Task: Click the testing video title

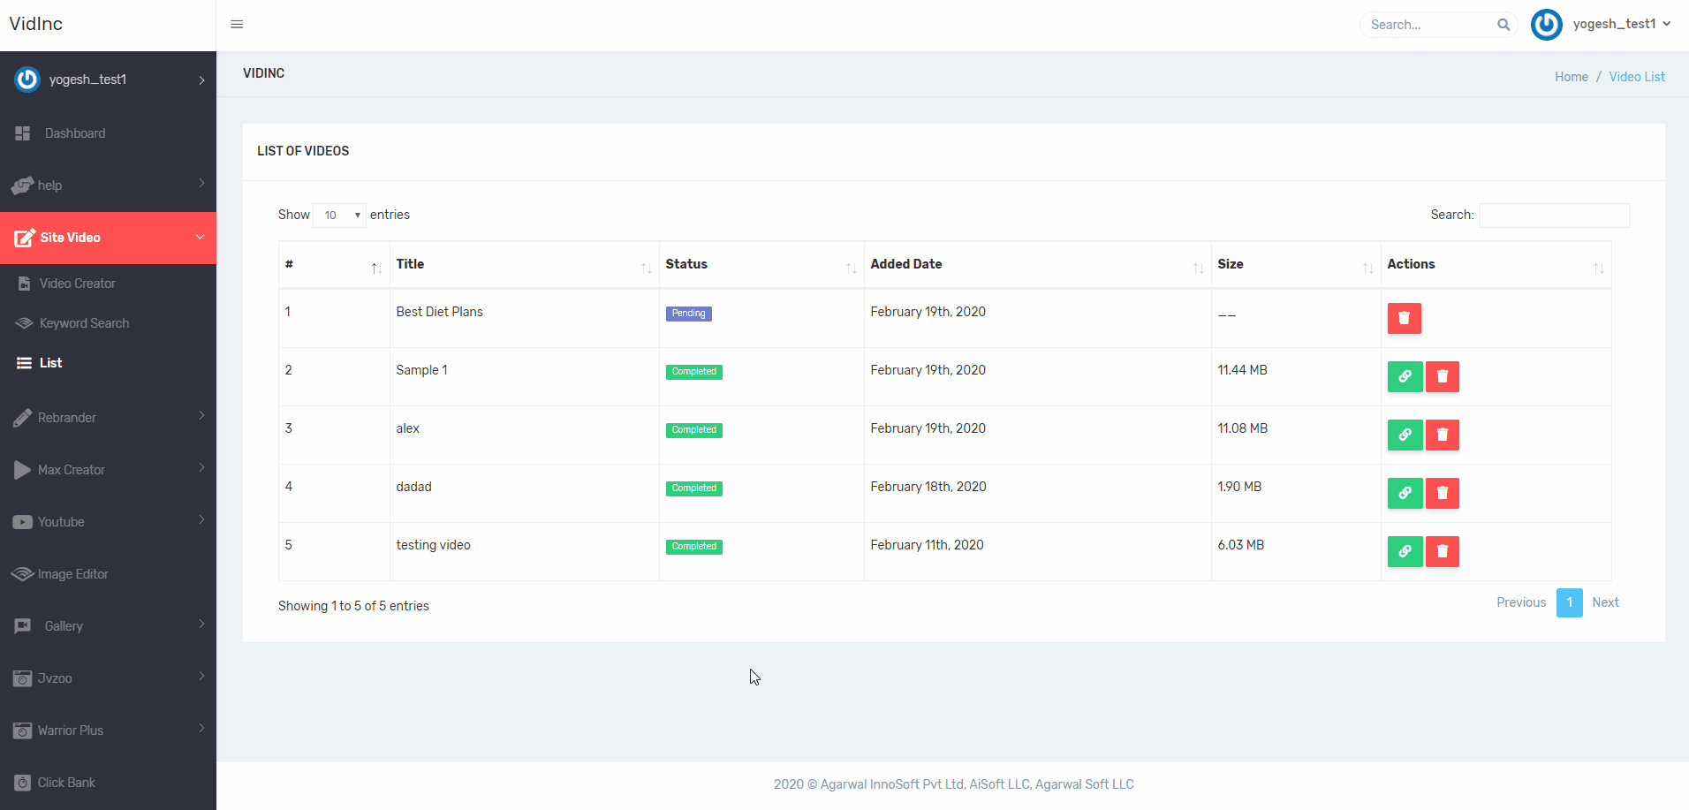Action: click(433, 545)
